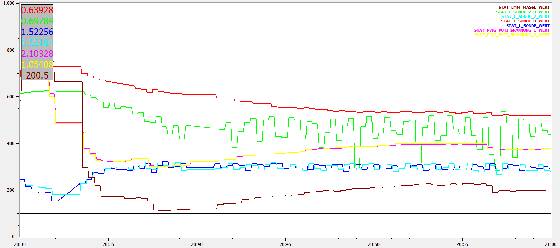Choose the blue STAT_L_SONDE_WERT legend entry
560x248 pixels.
coord(528,26)
